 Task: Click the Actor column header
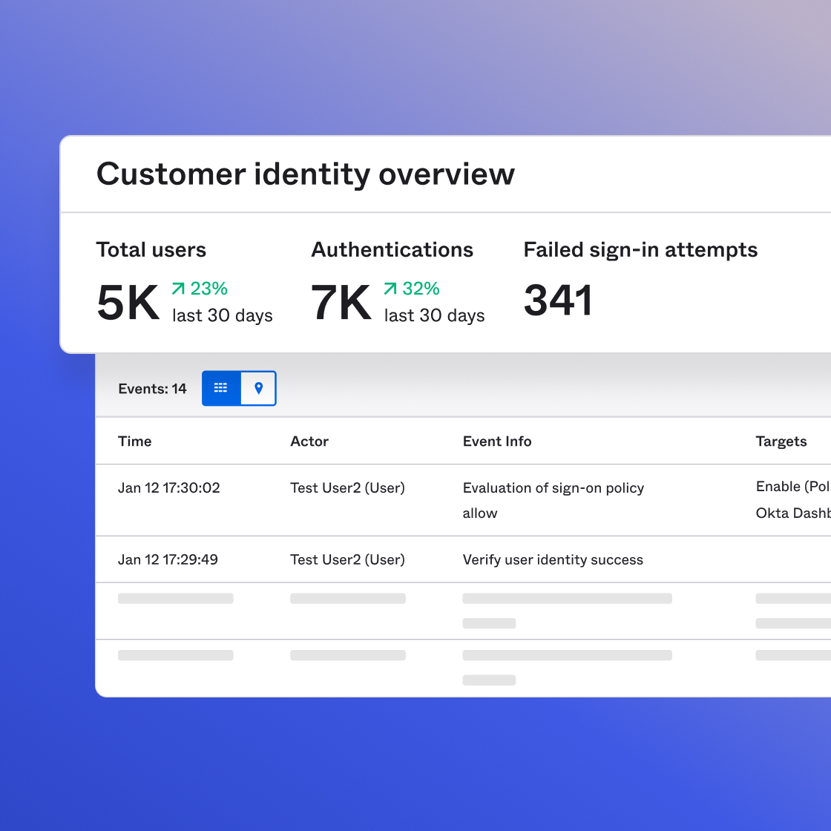pos(309,441)
